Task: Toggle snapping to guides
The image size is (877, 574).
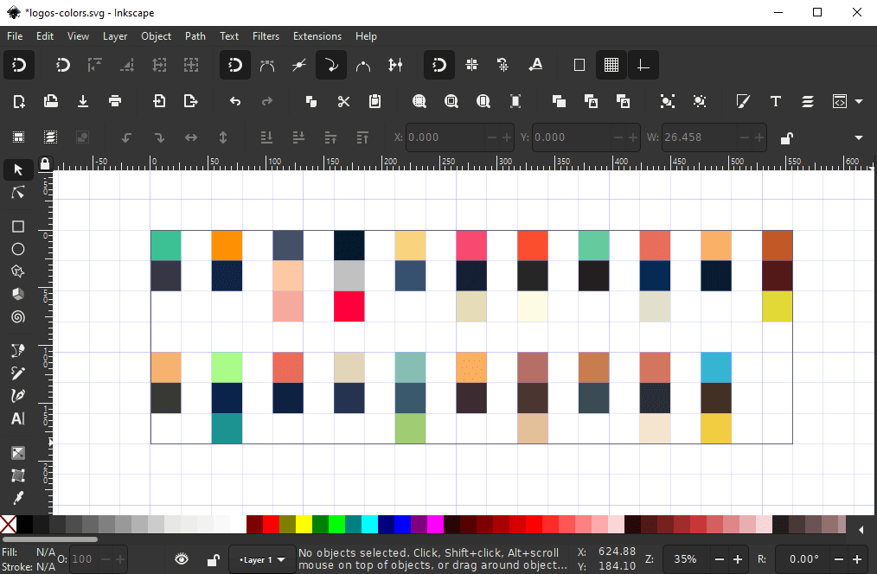Action: pyautogui.click(x=643, y=65)
